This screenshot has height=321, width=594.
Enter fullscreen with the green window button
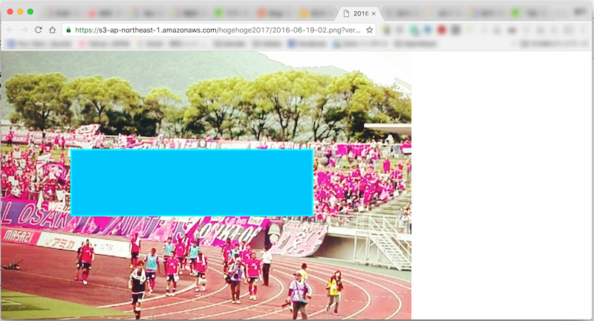point(30,12)
